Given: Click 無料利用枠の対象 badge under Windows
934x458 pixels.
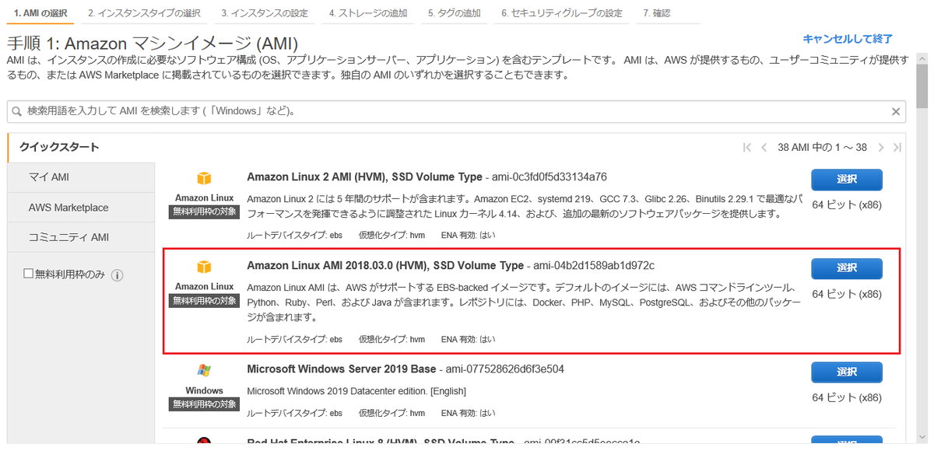Looking at the screenshot, I should click(204, 404).
